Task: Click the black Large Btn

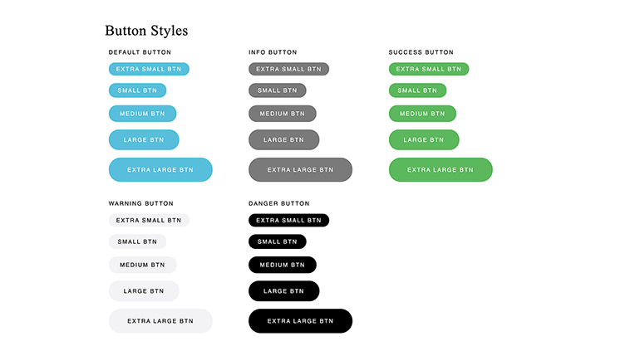Action: click(x=284, y=290)
